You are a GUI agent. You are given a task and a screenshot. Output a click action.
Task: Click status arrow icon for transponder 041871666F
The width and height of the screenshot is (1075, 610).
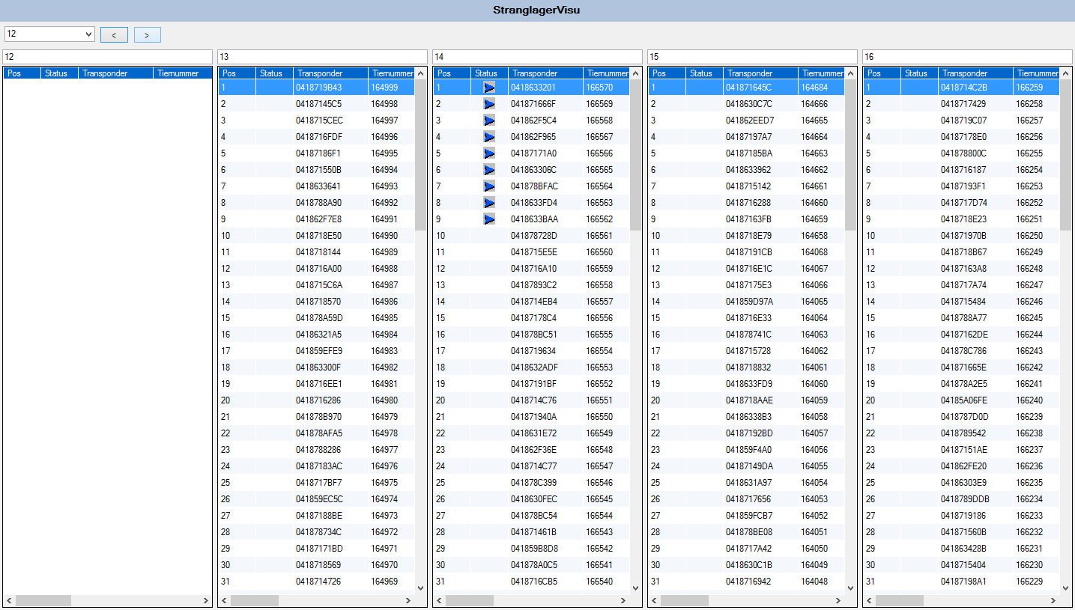489,104
